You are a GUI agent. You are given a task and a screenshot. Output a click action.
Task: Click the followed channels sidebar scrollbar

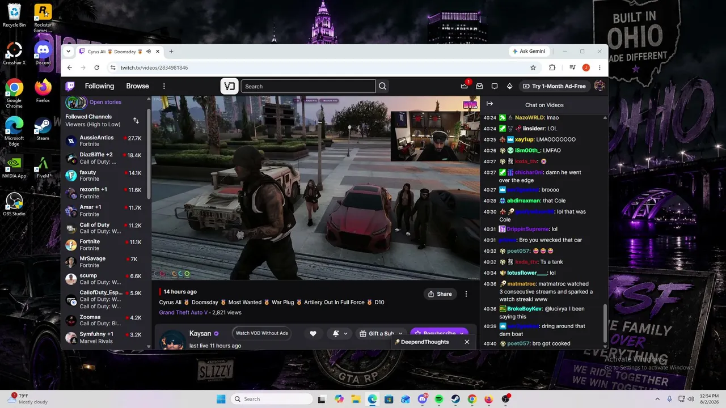[x=149, y=153]
